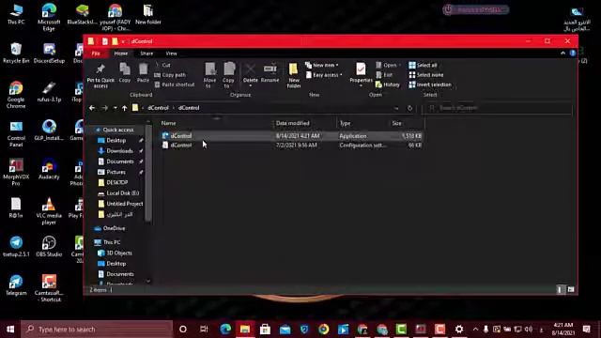The width and height of the screenshot is (601, 338).
Task: Switch to Details view icon
Action: tap(560, 290)
